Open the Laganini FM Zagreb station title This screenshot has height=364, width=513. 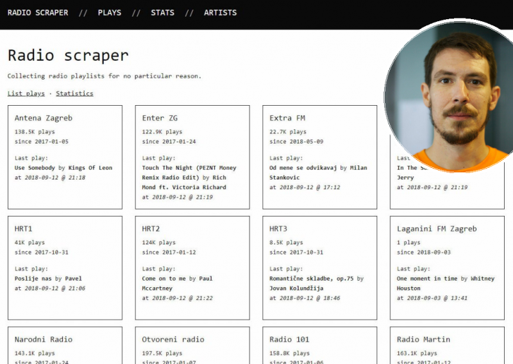(437, 229)
